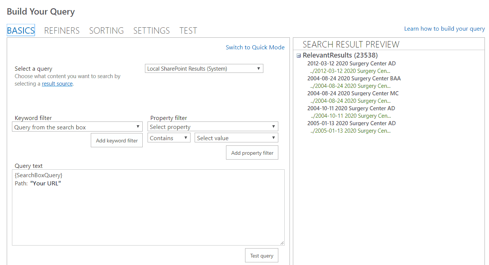Select result 2005-01-13 2020 Surgery Center AD
The height and width of the screenshot is (265, 489).
(352, 123)
